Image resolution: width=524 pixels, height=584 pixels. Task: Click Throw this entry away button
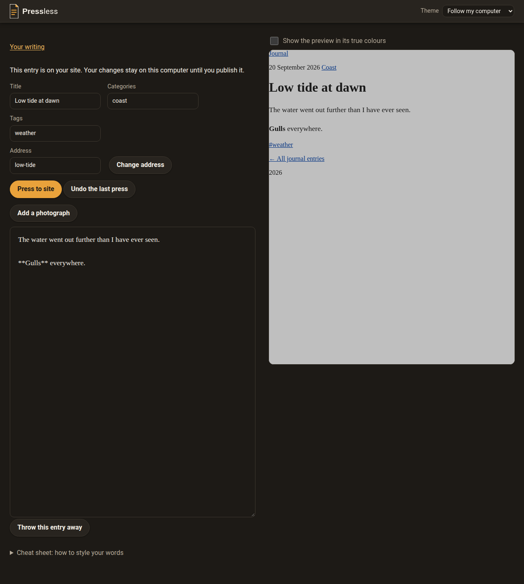click(50, 528)
